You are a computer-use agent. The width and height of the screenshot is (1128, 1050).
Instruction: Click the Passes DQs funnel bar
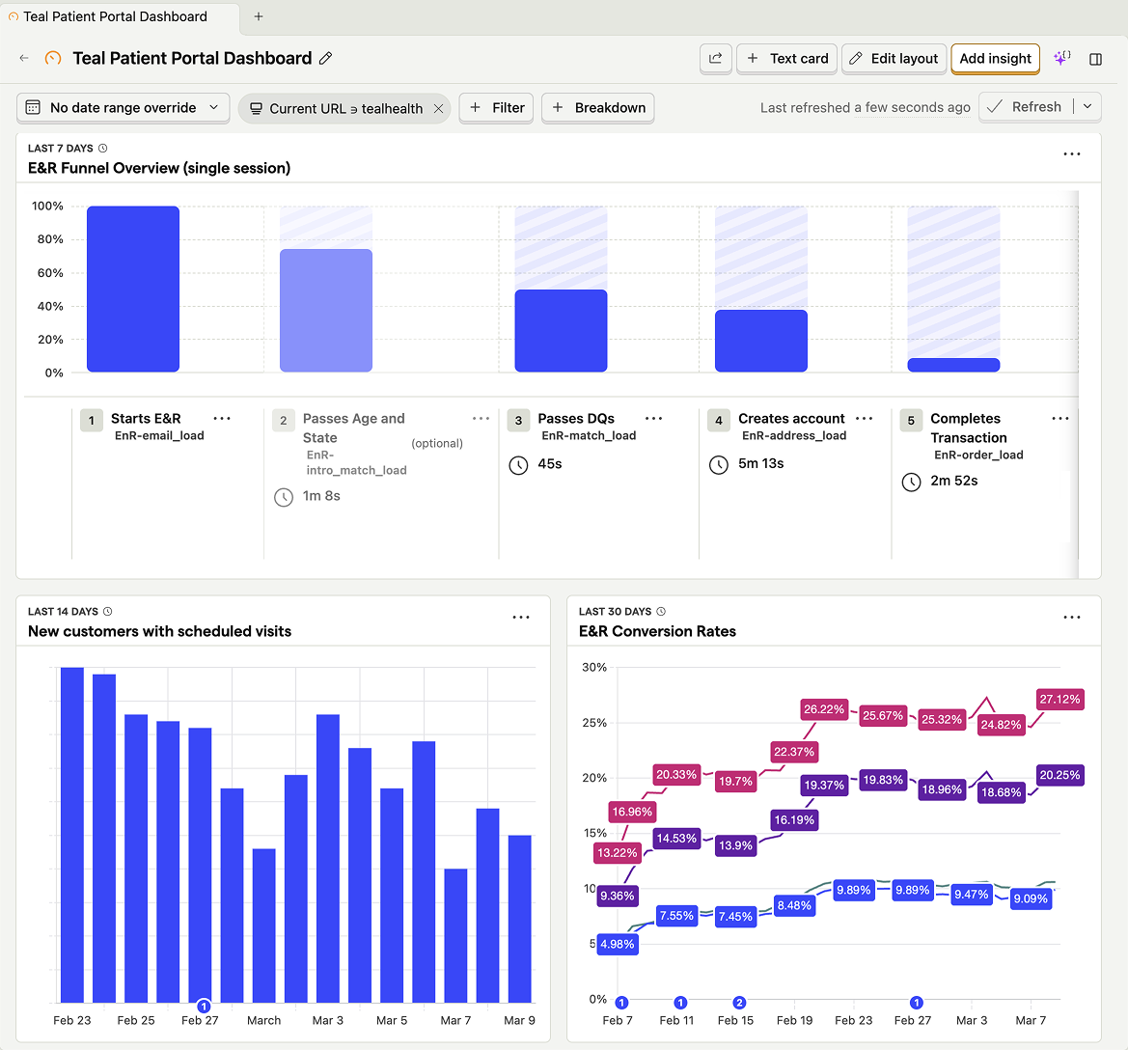coord(562,331)
